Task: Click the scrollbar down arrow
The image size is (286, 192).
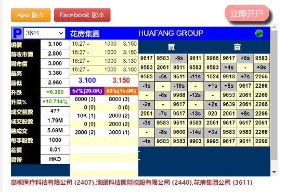Action: click(274, 172)
